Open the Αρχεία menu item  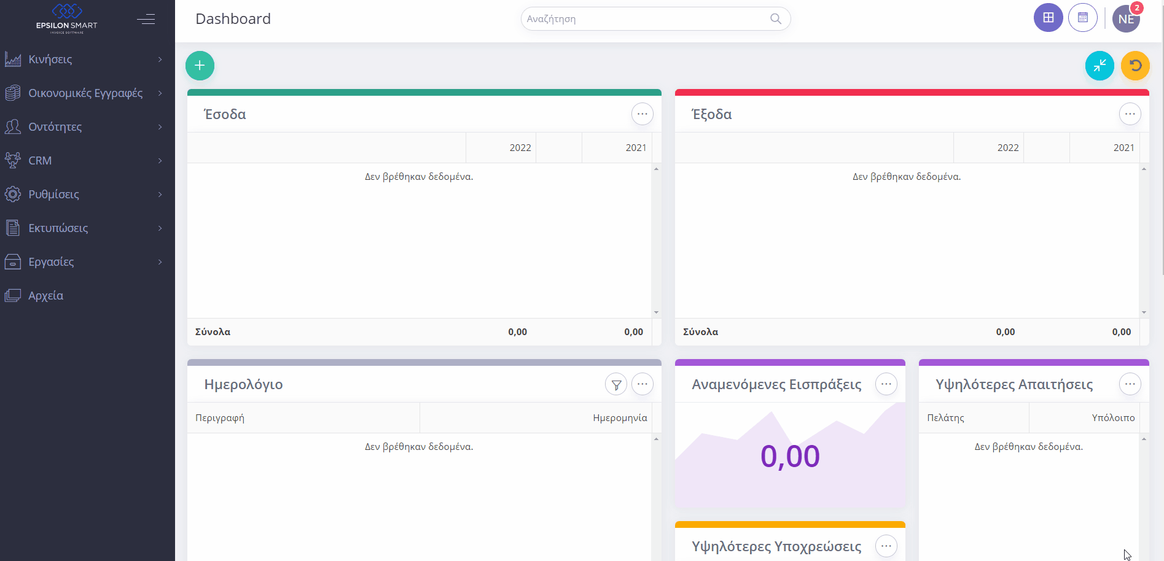coord(87,295)
